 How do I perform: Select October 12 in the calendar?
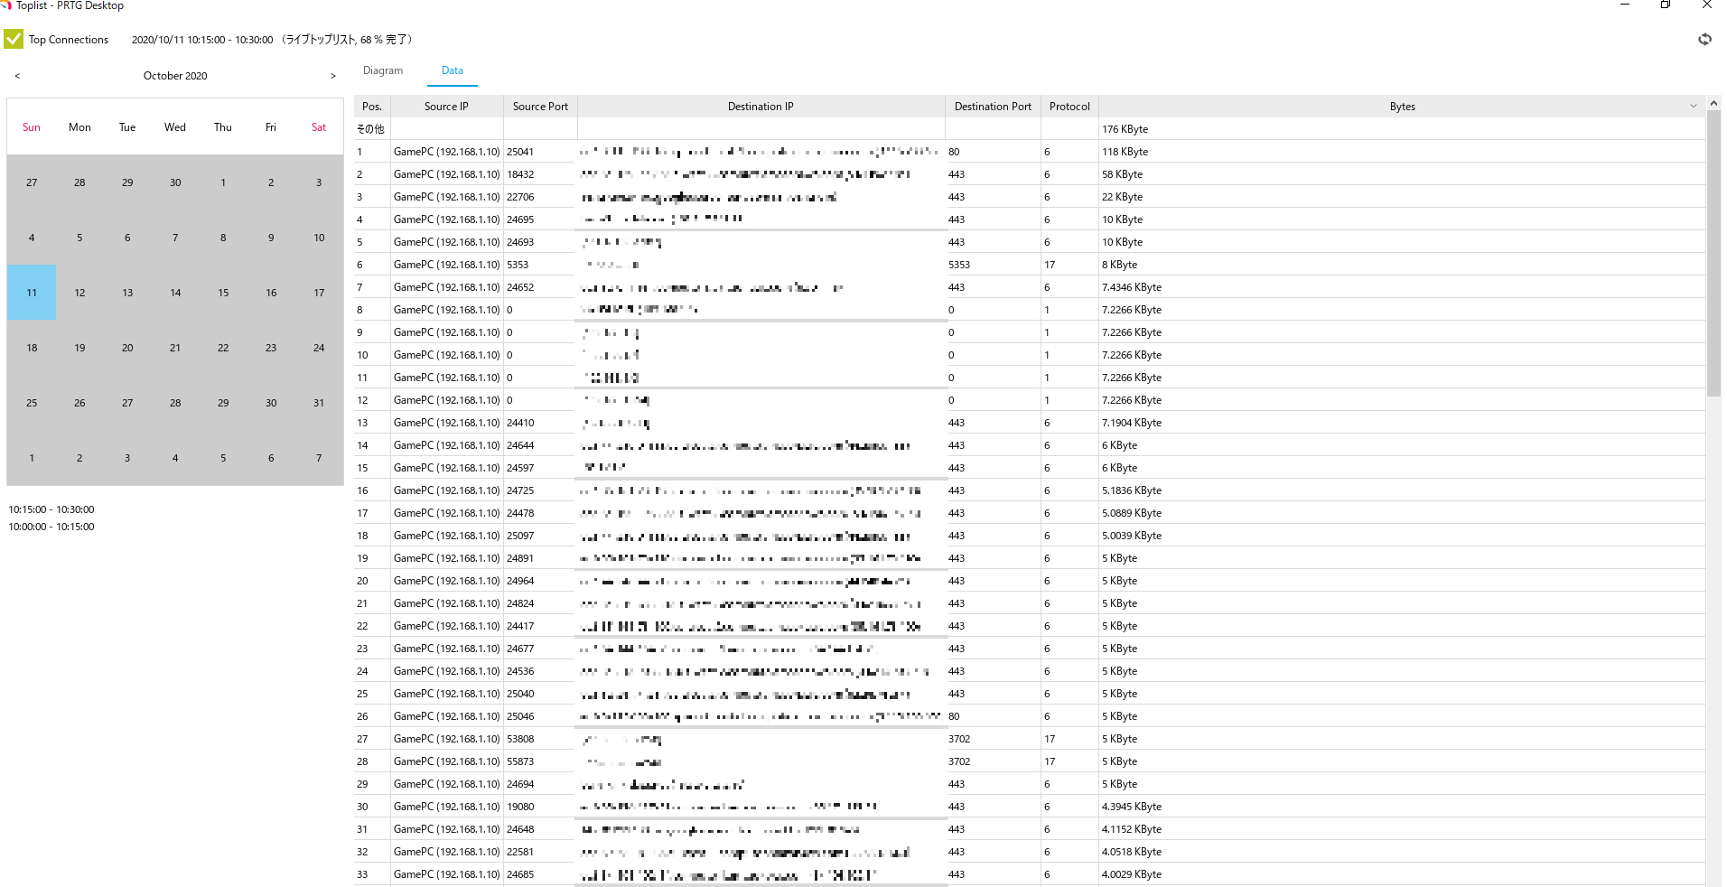click(x=79, y=293)
